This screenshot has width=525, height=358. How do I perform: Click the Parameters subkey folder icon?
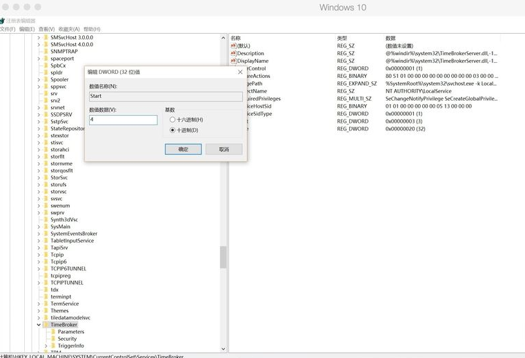pyautogui.click(x=53, y=332)
